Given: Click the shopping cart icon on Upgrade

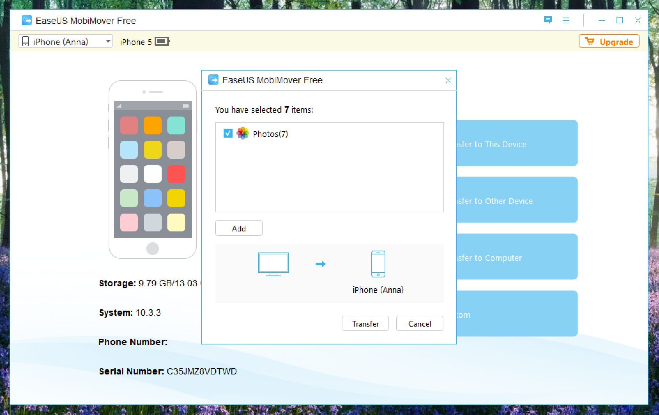Looking at the screenshot, I should (x=589, y=41).
